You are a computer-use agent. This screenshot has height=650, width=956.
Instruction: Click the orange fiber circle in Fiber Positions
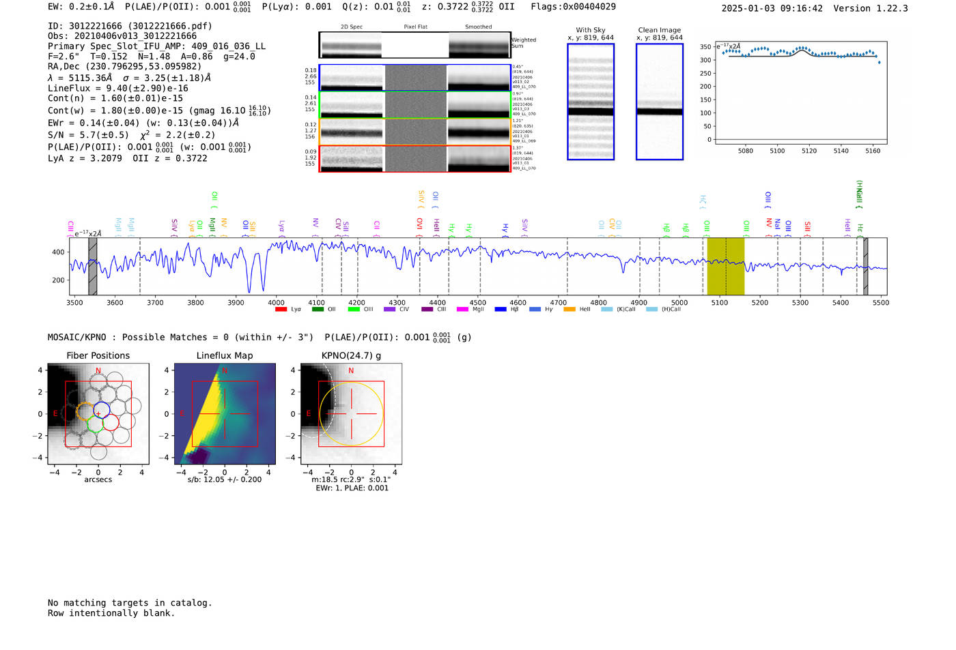[x=85, y=411]
